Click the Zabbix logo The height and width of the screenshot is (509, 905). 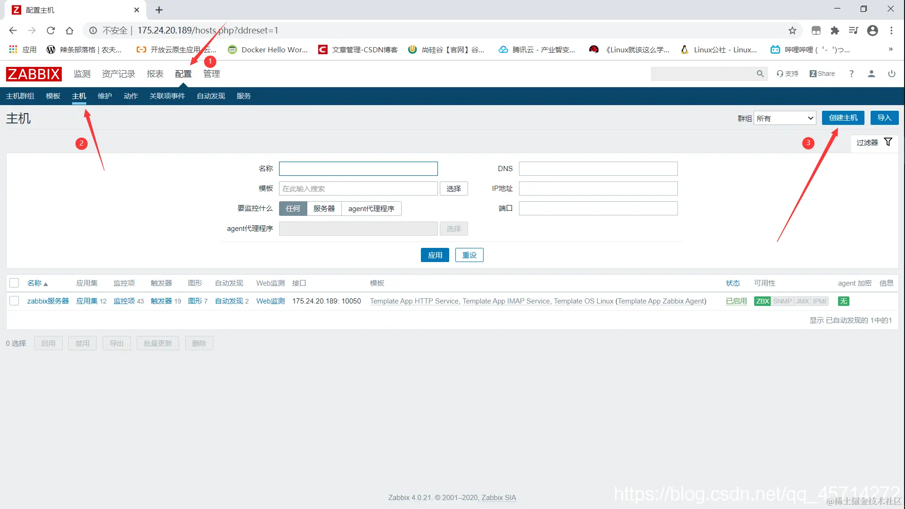pos(33,74)
